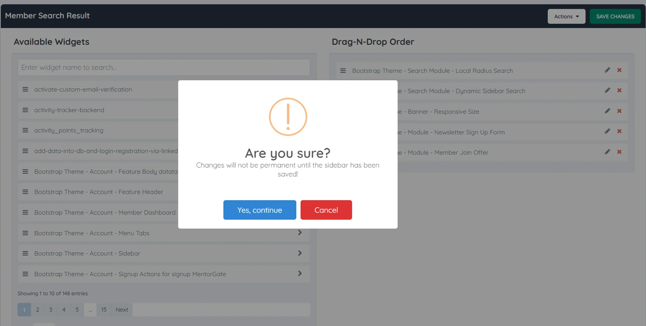Viewport: 646px width, 326px height.
Task: Click the pencil edit icon for Local Radius Search
Action: pos(607,70)
